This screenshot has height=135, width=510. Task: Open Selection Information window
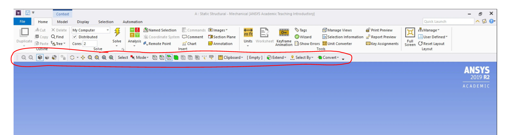click(343, 37)
